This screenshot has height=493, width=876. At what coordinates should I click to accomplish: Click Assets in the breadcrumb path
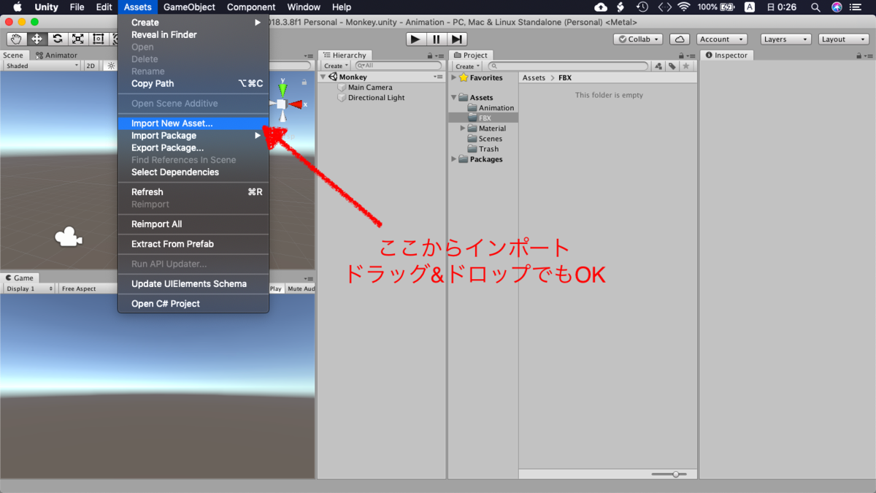click(x=534, y=77)
